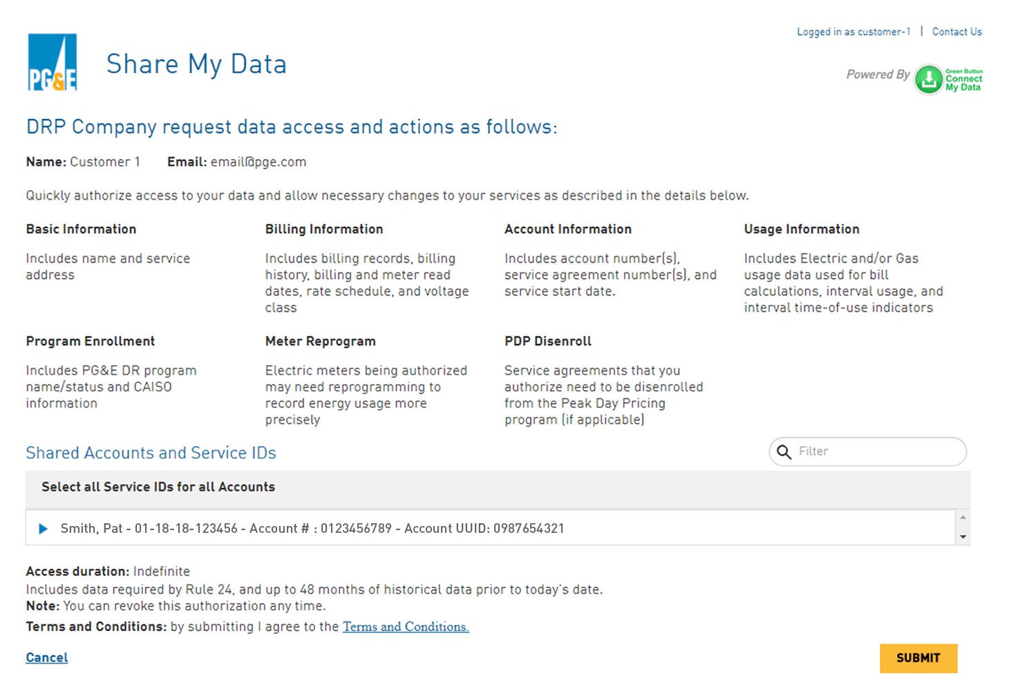The width and height of the screenshot is (1009, 696).
Task: Select the Smith, Pat account entry text
Action: [x=312, y=529]
